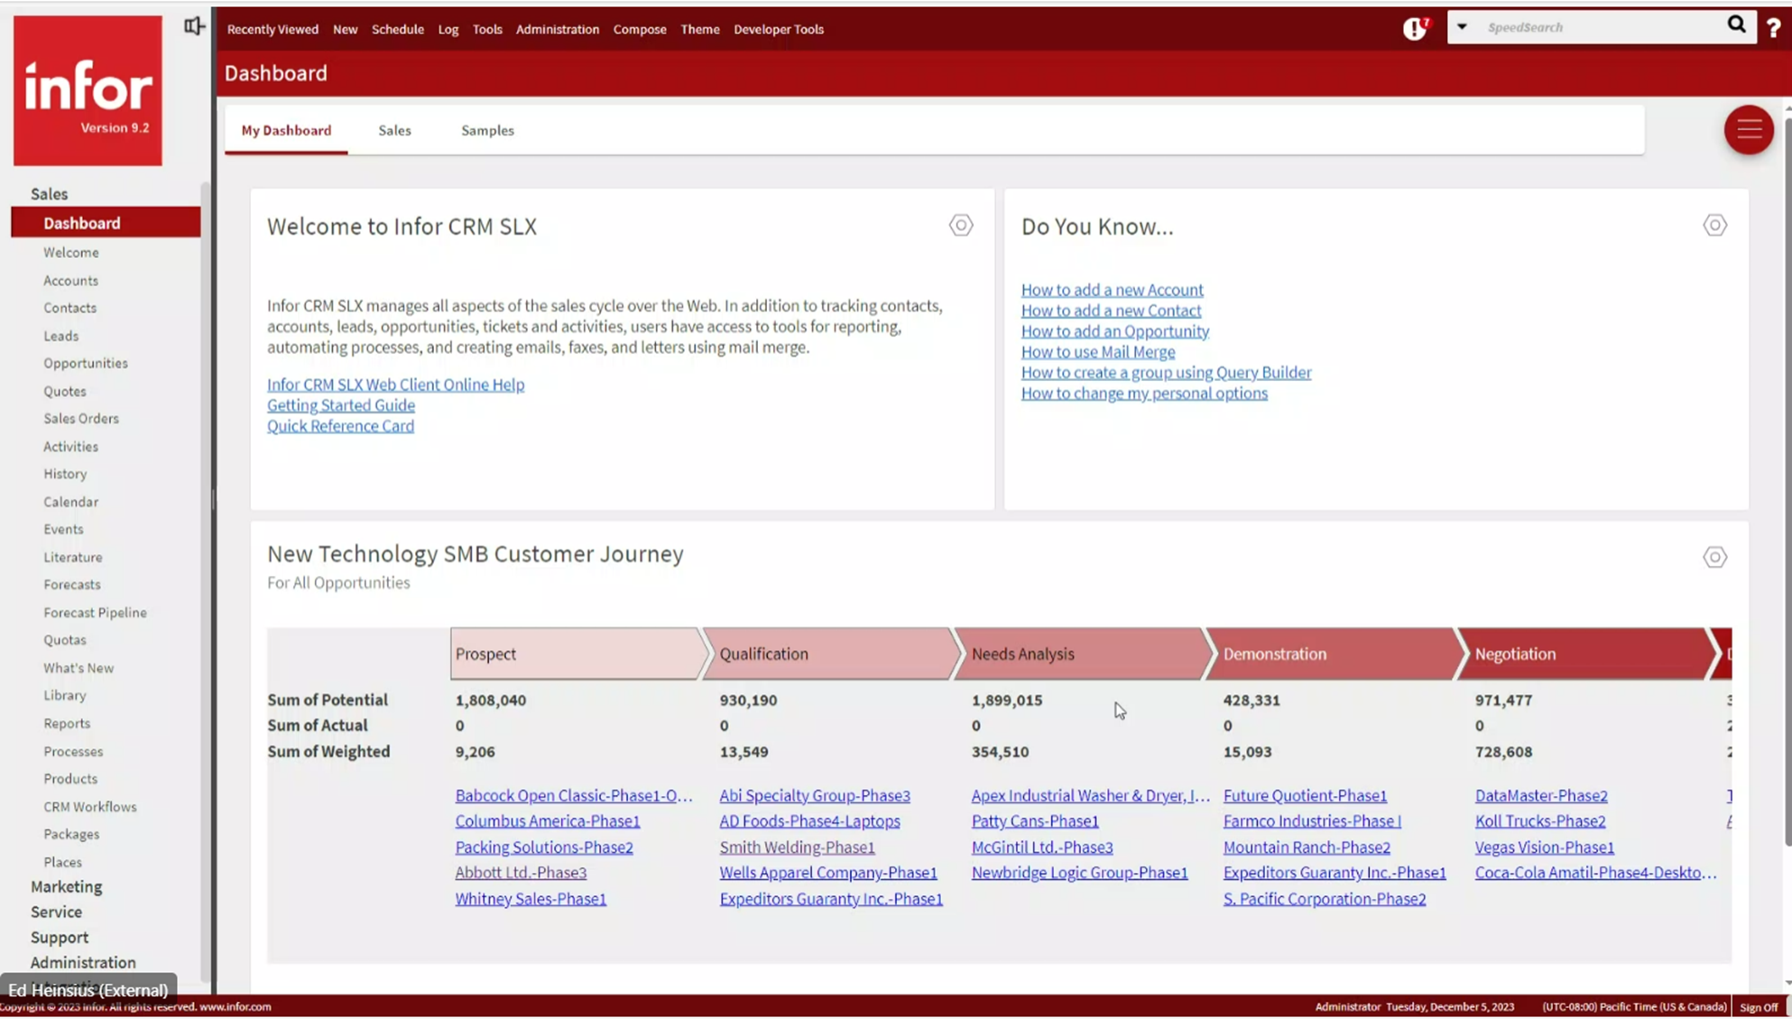This screenshot has width=1792, height=1019.
Task: Open Welcome widget settings gear
Action: (961, 225)
